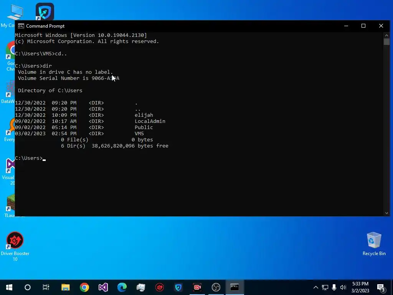Open Driver Booster from the taskbar
This screenshot has height=295, width=393.
[x=160, y=287]
